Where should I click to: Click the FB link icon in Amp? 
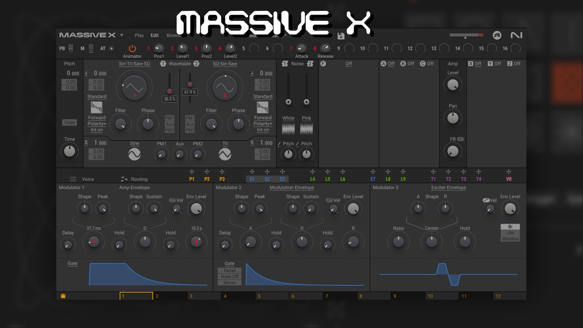click(x=460, y=139)
